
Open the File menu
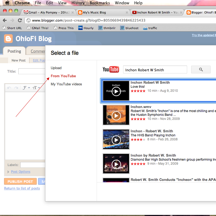pyautogui.click(x=38, y=3)
